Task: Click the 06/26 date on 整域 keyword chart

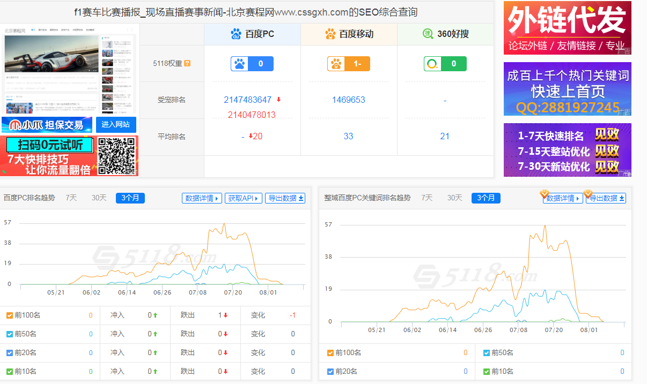Action: (x=483, y=330)
